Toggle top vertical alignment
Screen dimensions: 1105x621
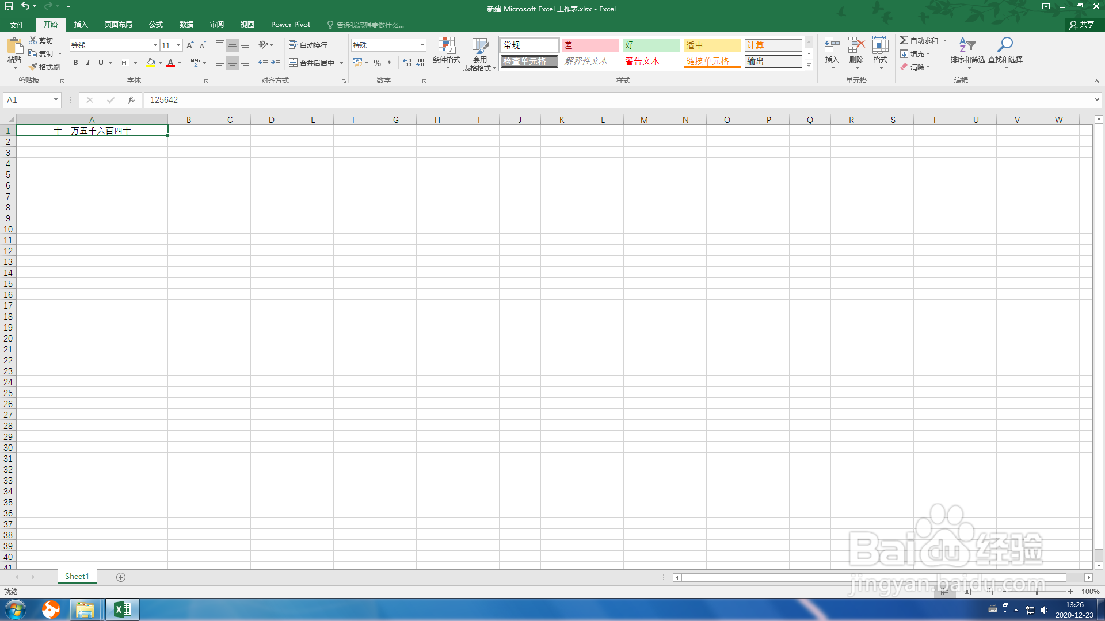point(220,45)
